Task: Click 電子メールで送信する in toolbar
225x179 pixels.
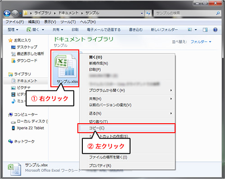Action: tap(103, 30)
